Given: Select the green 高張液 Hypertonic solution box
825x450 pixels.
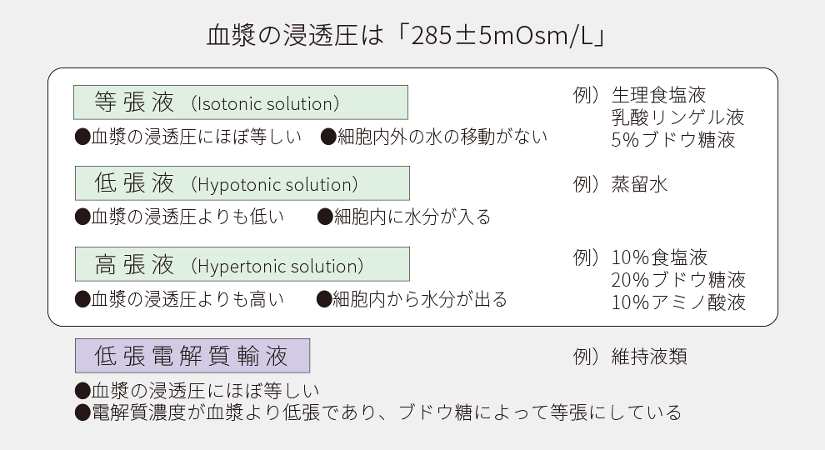Looking at the screenshot, I should tap(242, 265).
